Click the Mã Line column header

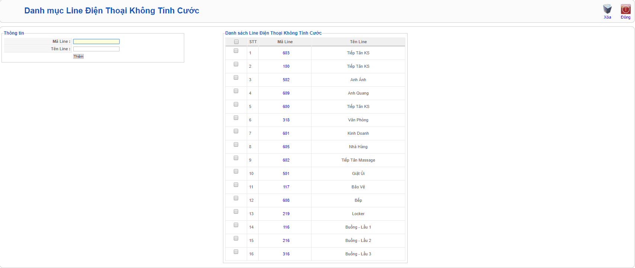(285, 42)
